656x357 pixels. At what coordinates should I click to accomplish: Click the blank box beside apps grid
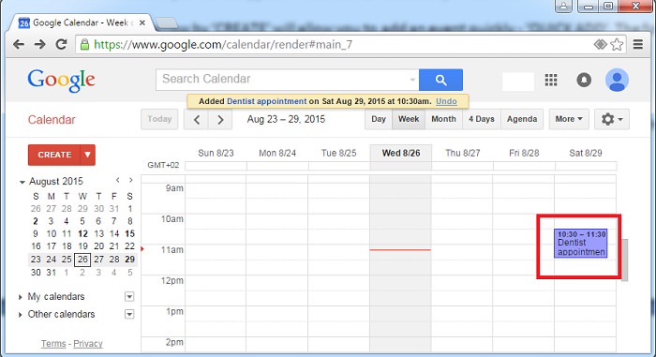pos(518,82)
